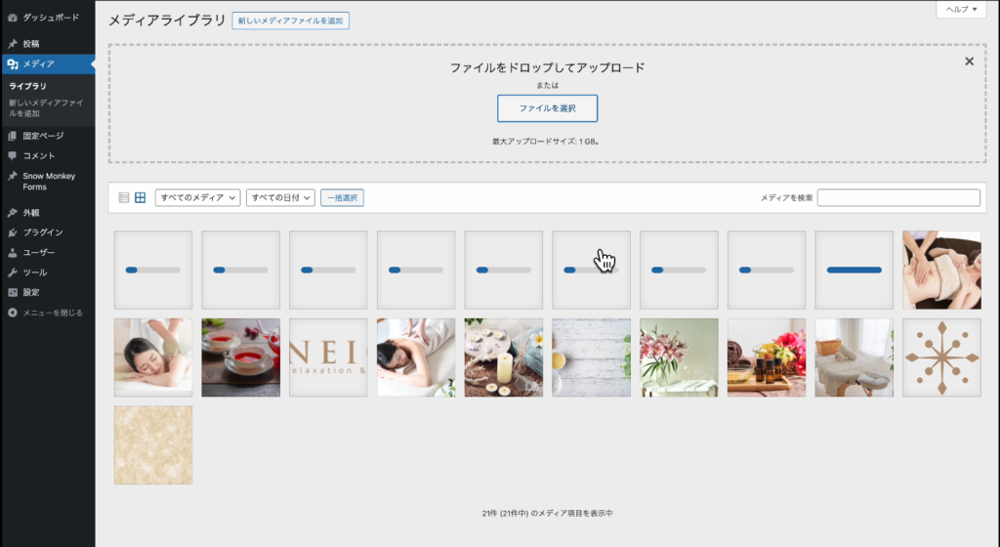Click the メニューを閉じる collapse arrow icon

coord(12,313)
